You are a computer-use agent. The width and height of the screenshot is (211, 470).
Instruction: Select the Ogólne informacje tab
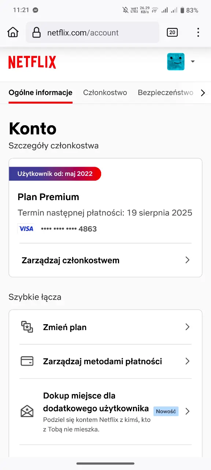point(41,93)
